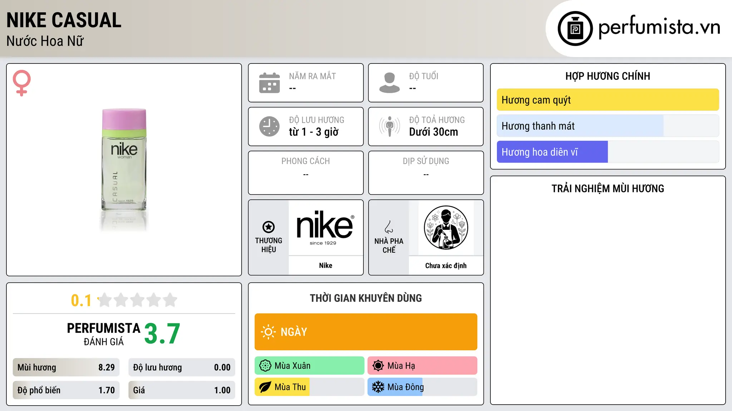The height and width of the screenshot is (411, 732).
Task: Click the Mùa Hạ season bar
Action: [x=422, y=366]
